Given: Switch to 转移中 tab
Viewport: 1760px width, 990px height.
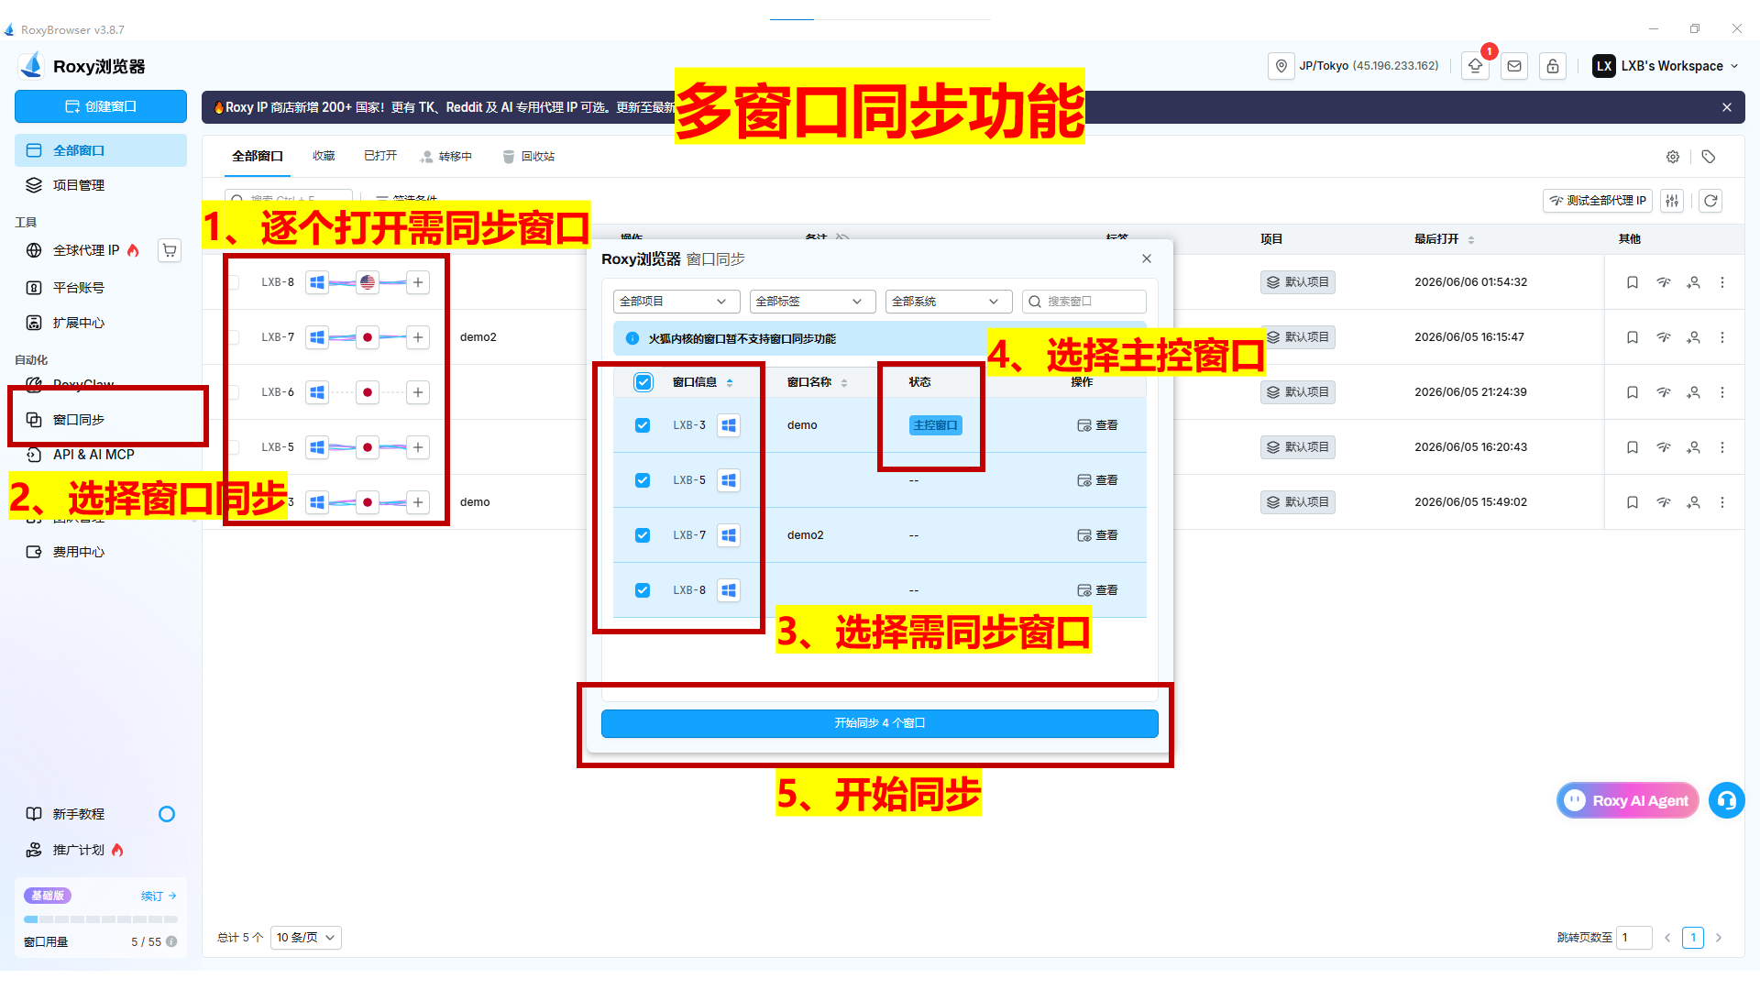Looking at the screenshot, I should (446, 157).
